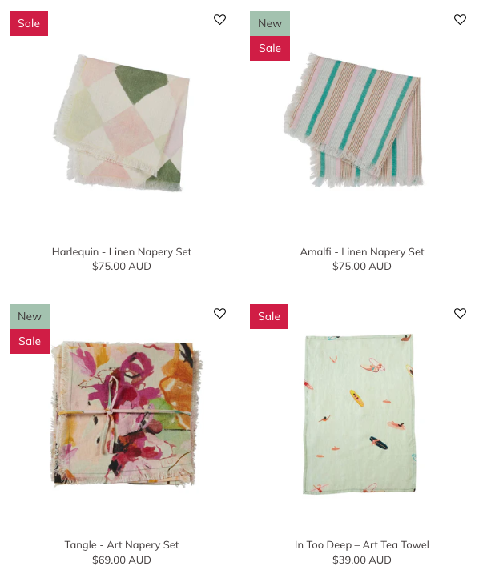View the mint green tea towel image
The image size is (479, 586).
point(359,414)
